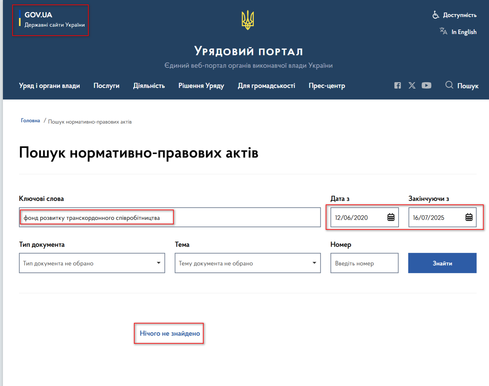
Task: Select Рішення Уряду in navigation
Action: [201, 86]
